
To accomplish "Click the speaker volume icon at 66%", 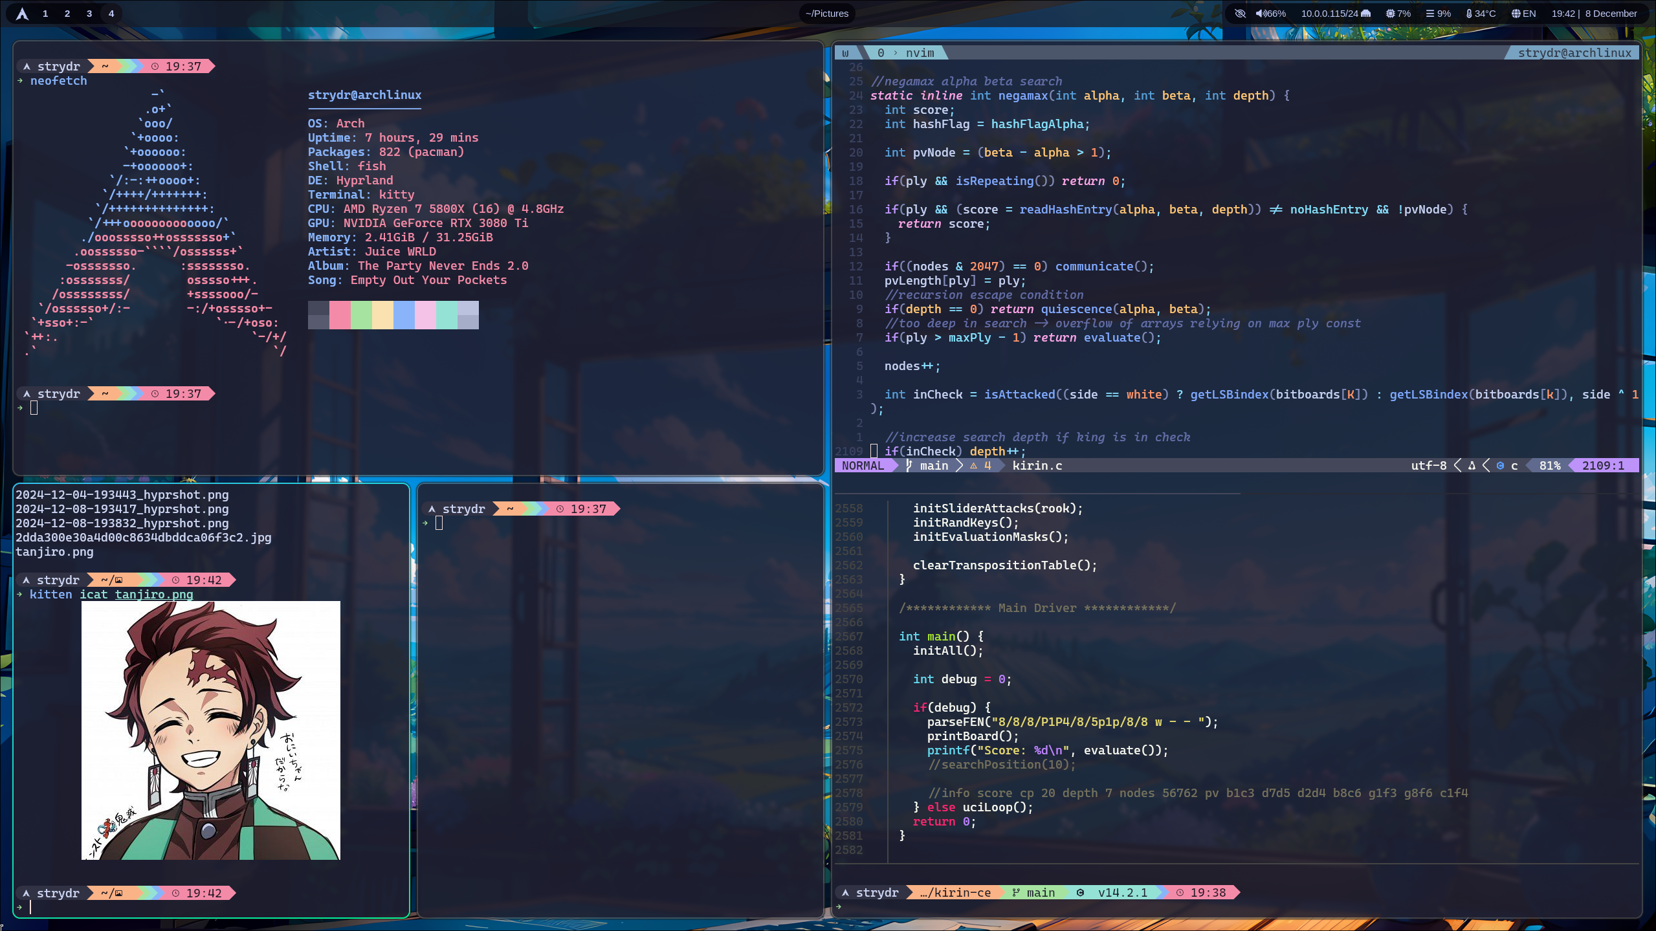I will 1260,14.
